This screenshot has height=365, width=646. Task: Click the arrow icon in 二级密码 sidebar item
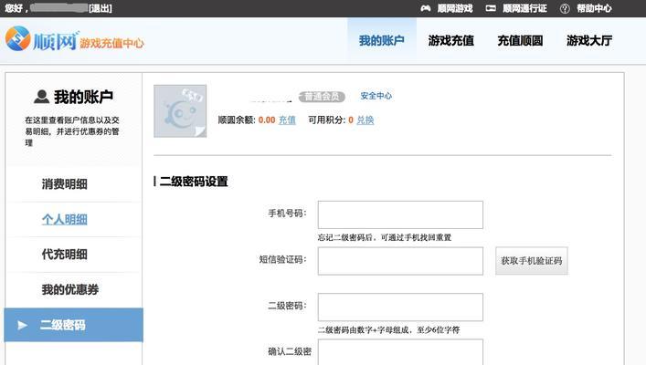coord(23,325)
